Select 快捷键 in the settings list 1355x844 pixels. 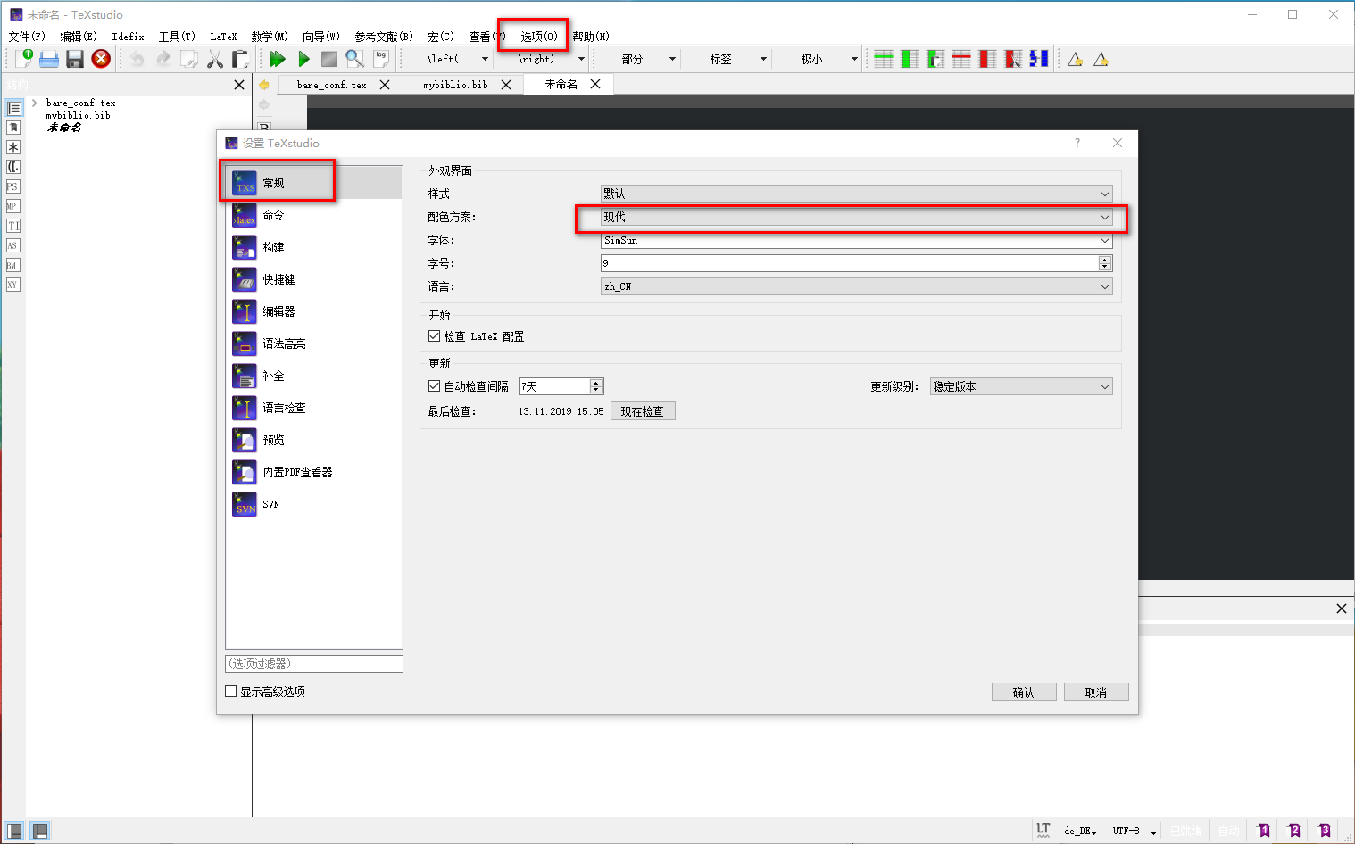313,279
